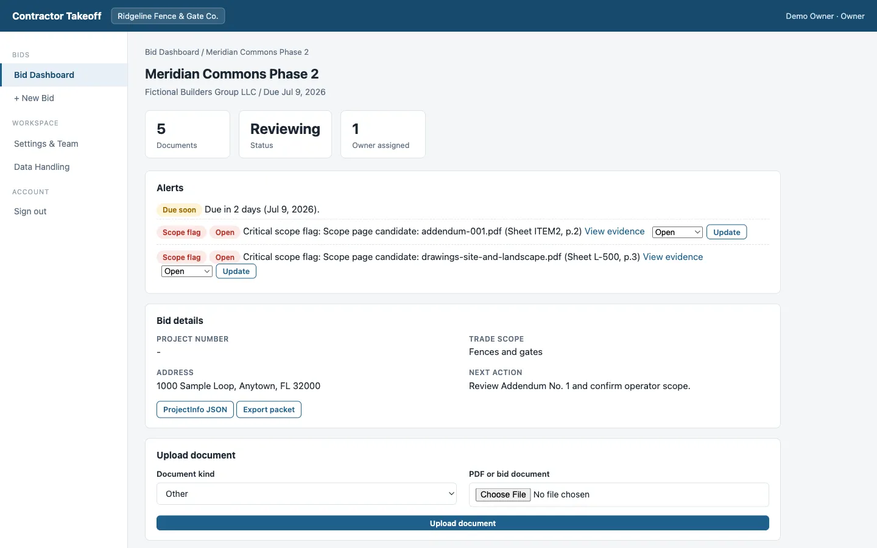Click the Upload document button
Screen dimensions: 877x548
point(463,523)
